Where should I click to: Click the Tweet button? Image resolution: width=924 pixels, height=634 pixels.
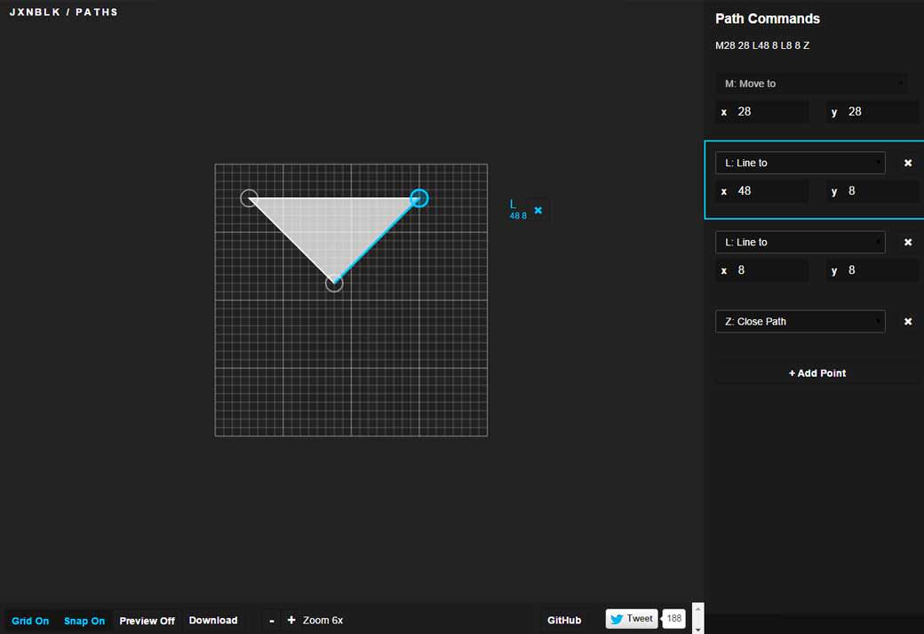tap(632, 619)
